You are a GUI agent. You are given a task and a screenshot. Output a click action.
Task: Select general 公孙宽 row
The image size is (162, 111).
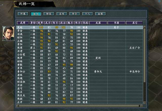coord(79,55)
